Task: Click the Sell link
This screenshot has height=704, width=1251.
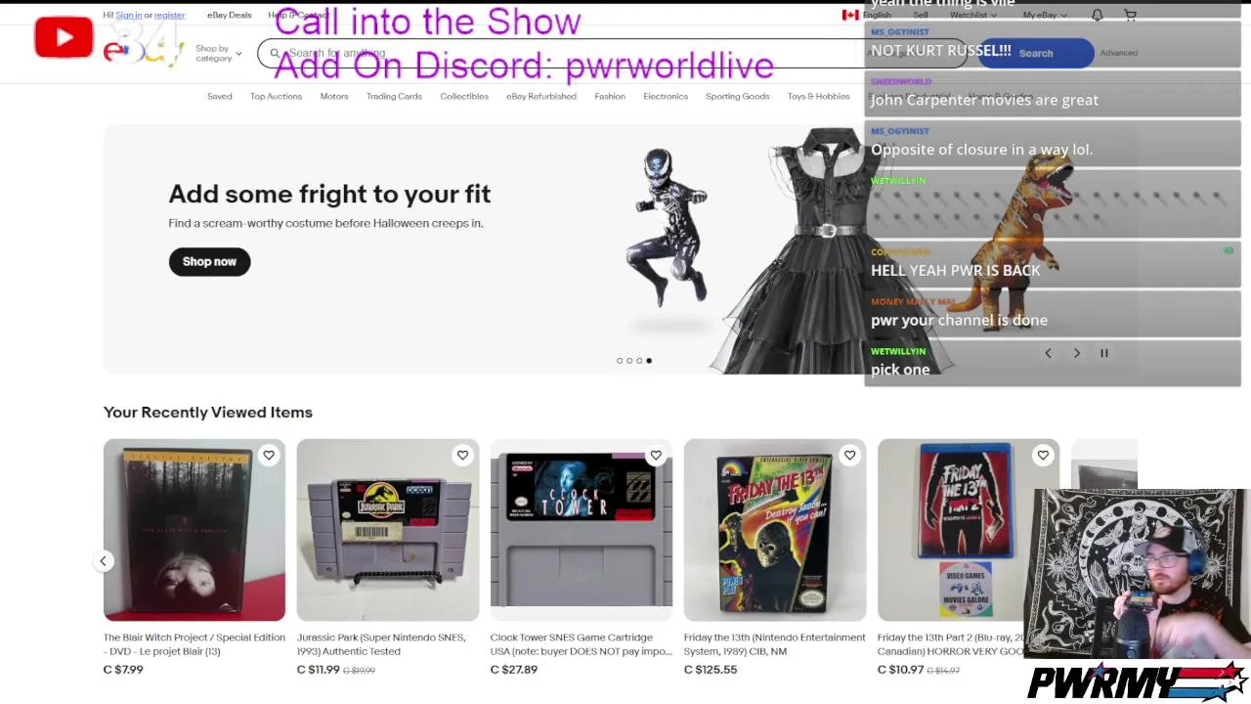Action: pyautogui.click(x=921, y=15)
